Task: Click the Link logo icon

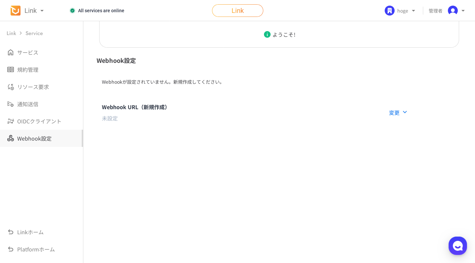Action: (16, 11)
